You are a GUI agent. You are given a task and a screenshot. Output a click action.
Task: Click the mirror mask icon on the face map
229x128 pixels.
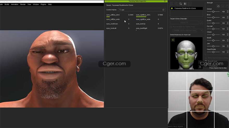pos(173,40)
